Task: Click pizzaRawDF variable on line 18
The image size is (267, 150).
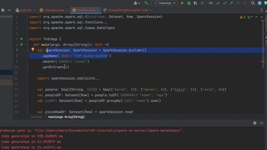Action: 55,112
